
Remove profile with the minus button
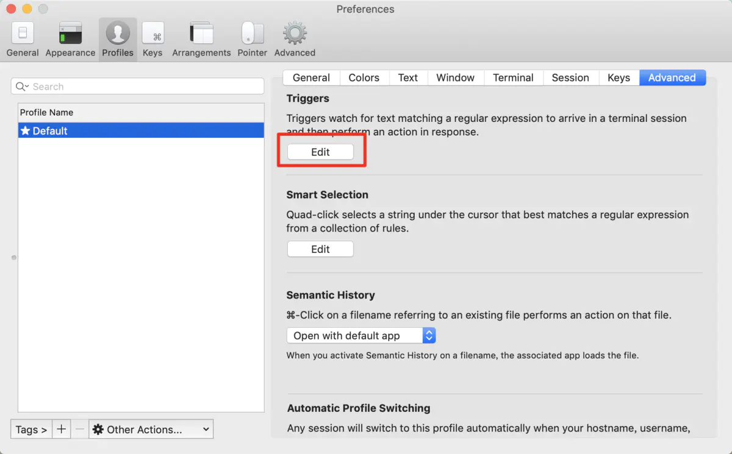coord(79,430)
